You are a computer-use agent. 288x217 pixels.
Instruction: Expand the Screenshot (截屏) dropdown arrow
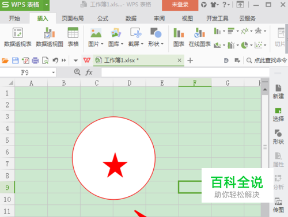pos(142,44)
